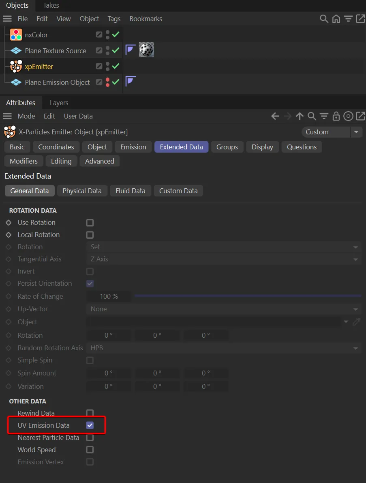Open the Tags menu
The height and width of the screenshot is (483, 366).
[114, 19]
